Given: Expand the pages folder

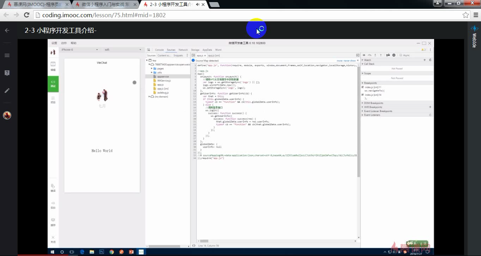Looking at the screenshot, I should click(152, 69).
